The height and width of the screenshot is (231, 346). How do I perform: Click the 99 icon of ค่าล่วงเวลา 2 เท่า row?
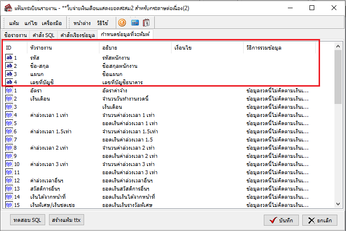point(9,148)
